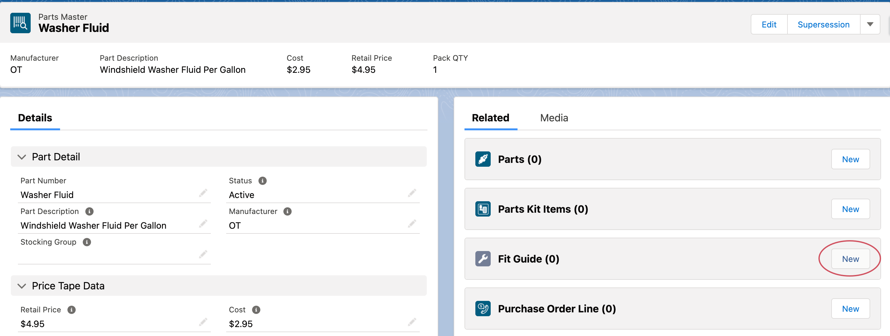Click the Retail Price info icon

point(72,310)
